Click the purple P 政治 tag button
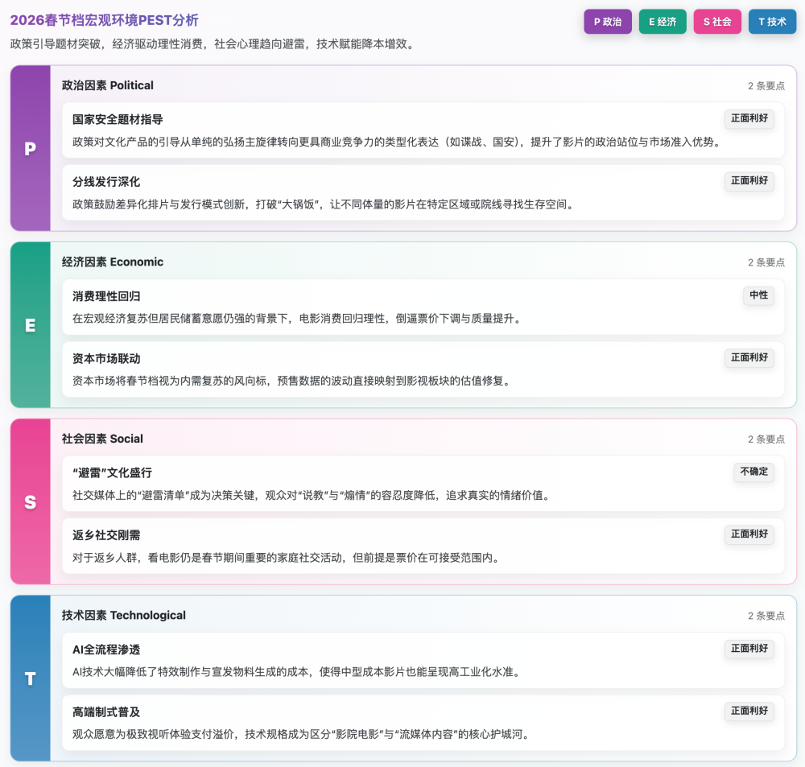This screenshot has width=805, height=767. coord(608,22)
